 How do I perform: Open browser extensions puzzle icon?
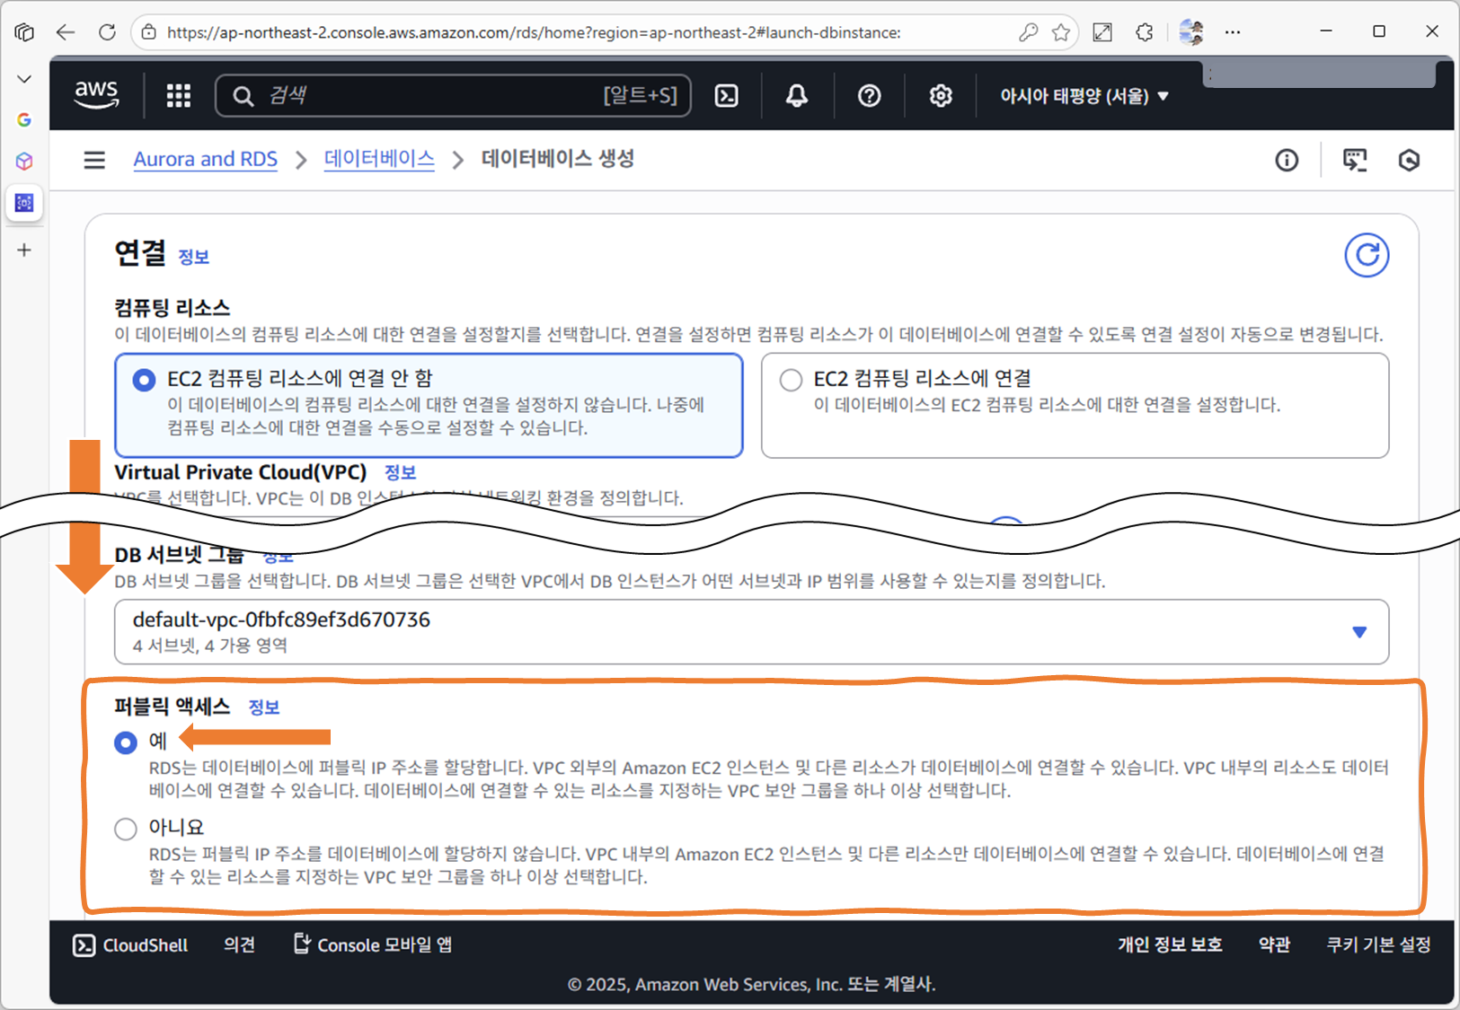click(x=1144, y=32)
